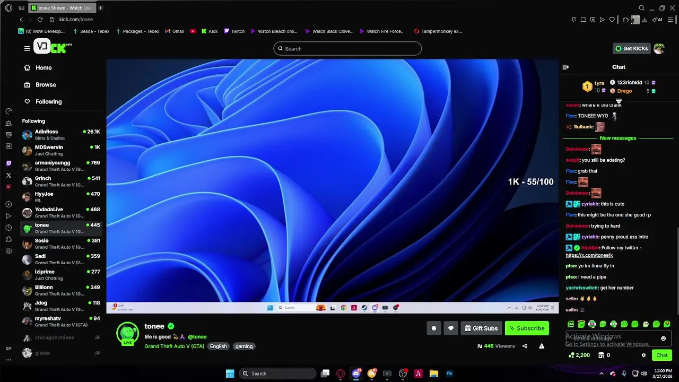Open browser downloads icon

(645, 20)
